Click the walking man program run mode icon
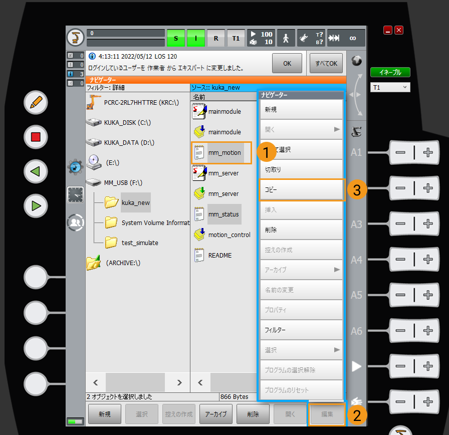 coord(286,38)
